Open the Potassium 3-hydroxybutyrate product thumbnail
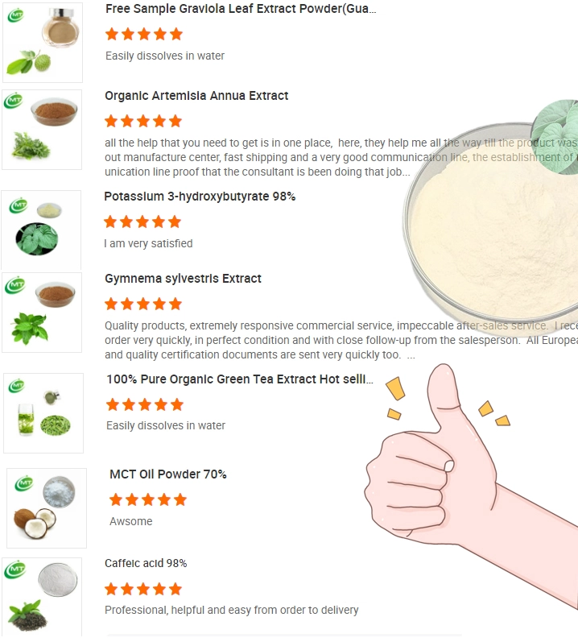Image resolution: width=578 pixels, height=642 pixels. click(x=41, y=230)
